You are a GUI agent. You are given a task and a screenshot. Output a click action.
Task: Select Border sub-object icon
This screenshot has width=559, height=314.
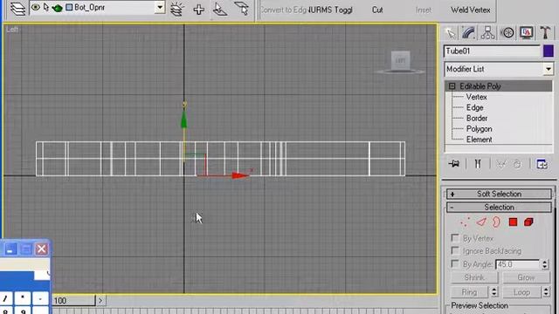(x=496, y=222)
